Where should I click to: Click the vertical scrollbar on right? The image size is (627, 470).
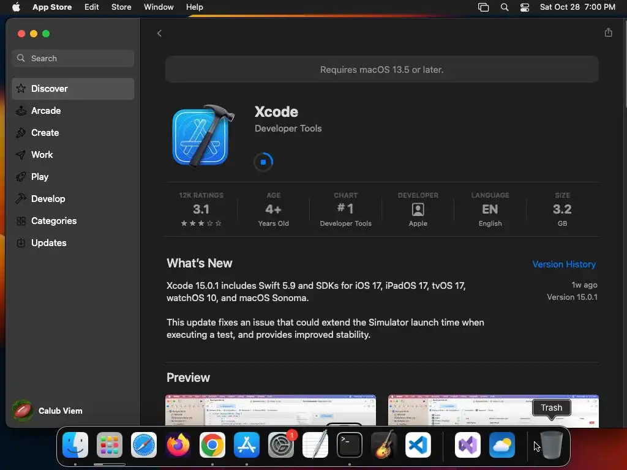point(625,63)
